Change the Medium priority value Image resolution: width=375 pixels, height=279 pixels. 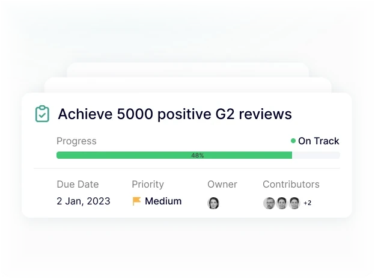[163, 201]
